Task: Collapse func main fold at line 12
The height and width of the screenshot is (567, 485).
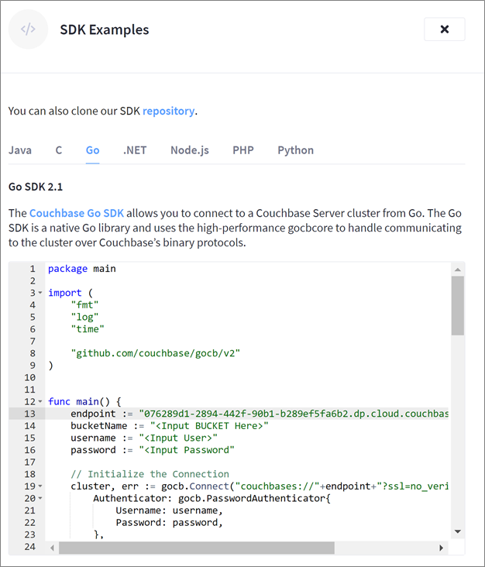Action: [40, 401]
